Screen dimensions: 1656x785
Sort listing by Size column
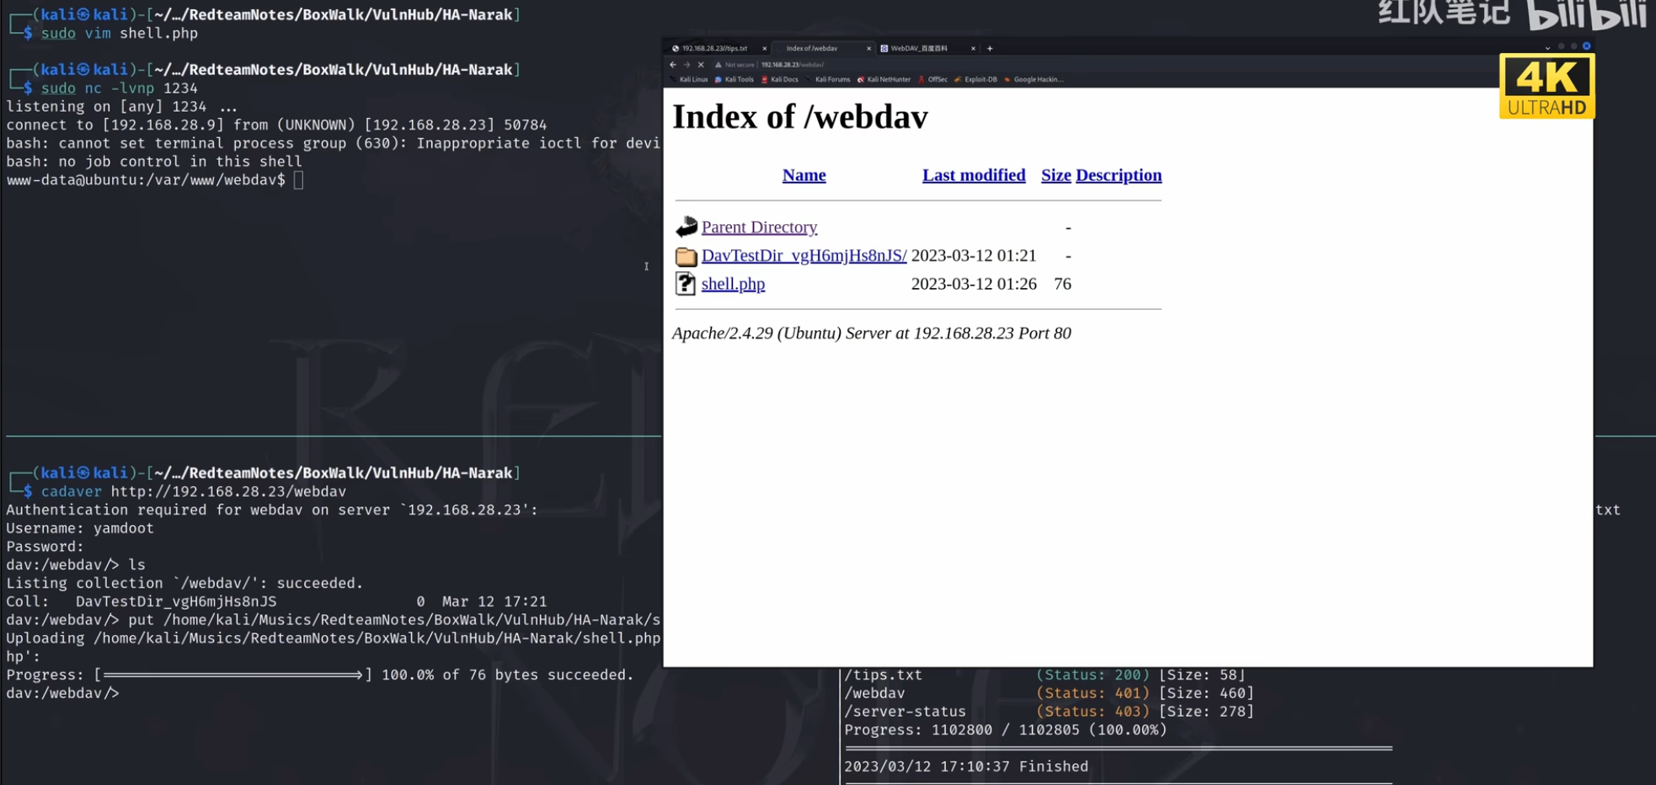pos(1056,175)
